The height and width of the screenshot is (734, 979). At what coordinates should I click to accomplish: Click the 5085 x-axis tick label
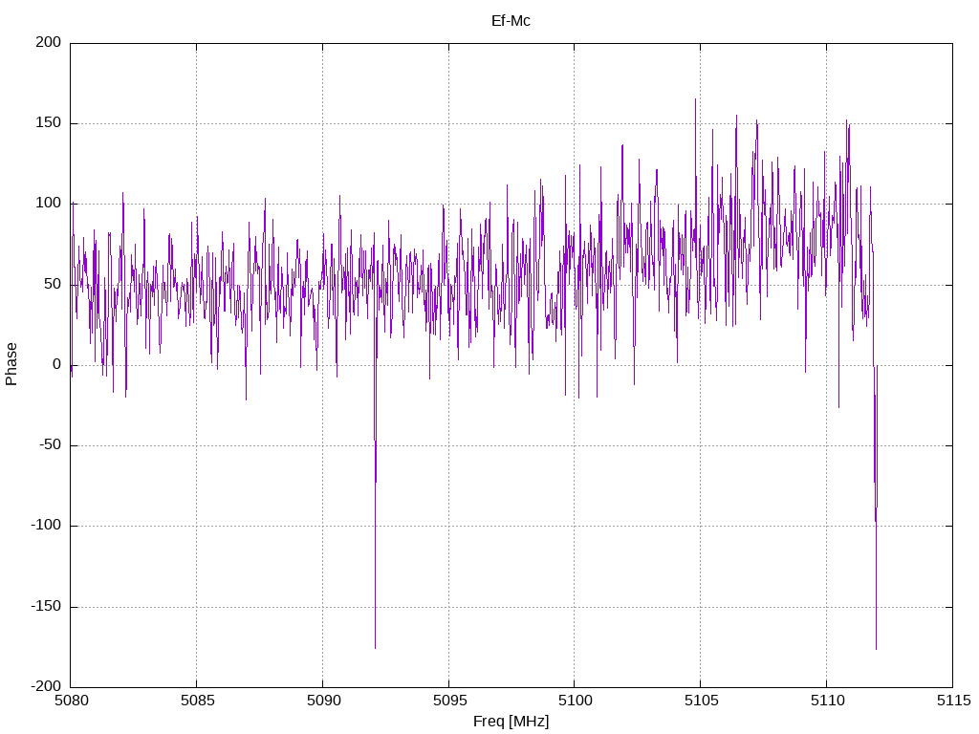[x=197, y=701]
